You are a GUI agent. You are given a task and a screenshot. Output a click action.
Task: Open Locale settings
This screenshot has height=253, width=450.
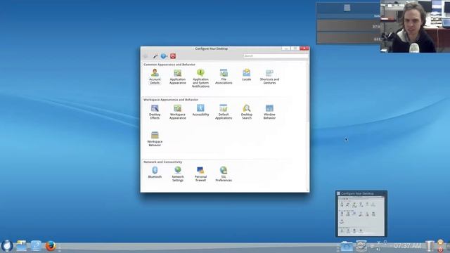pyautogui.click(x=247, y=74)
